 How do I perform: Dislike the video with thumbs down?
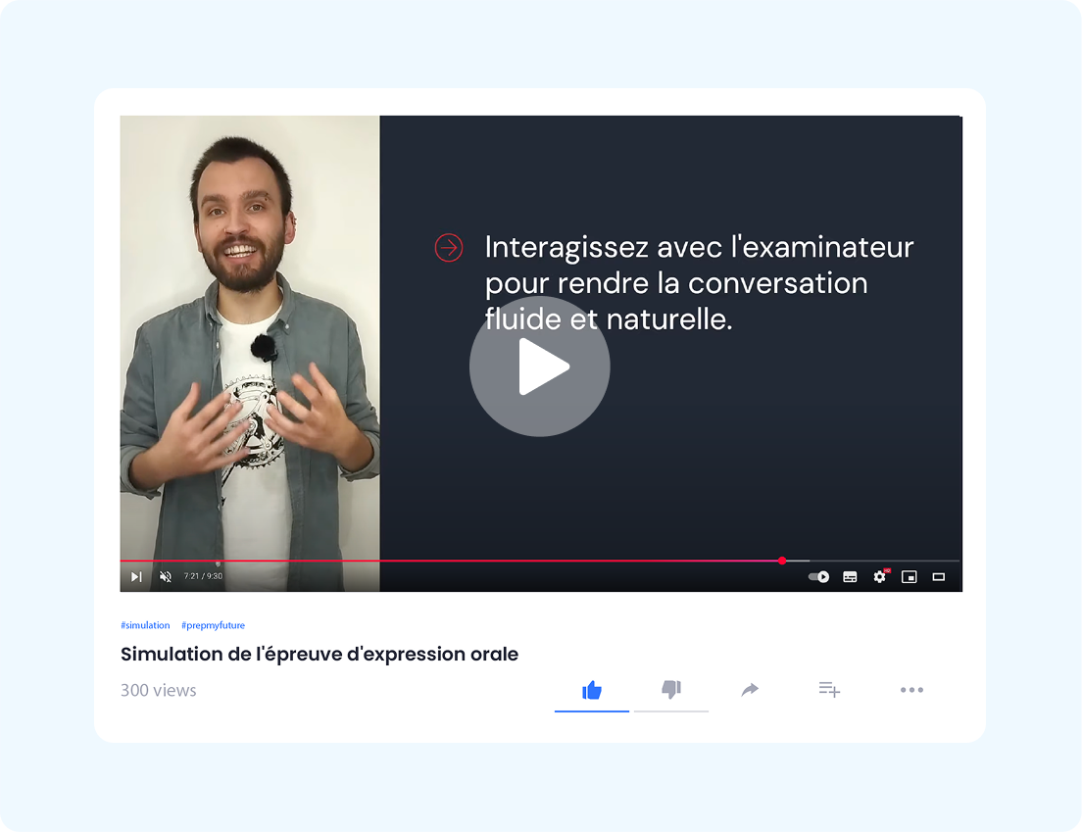click(671, 689)
